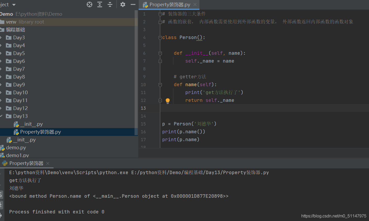Click 'class Person():' on line 4
The image size is (369, 221).
[x=184, y=38]
